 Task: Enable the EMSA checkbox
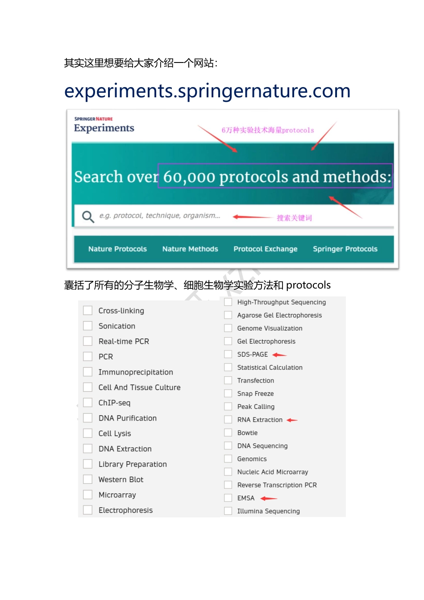pos(228,498)
